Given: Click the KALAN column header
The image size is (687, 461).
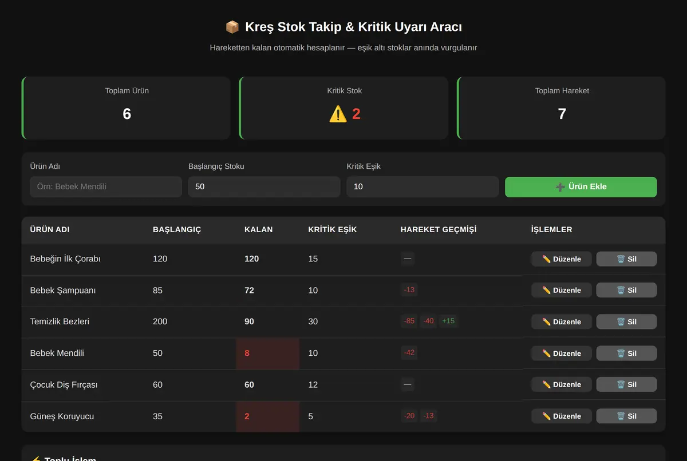Looking at the screenshot, I should (259, 230).
